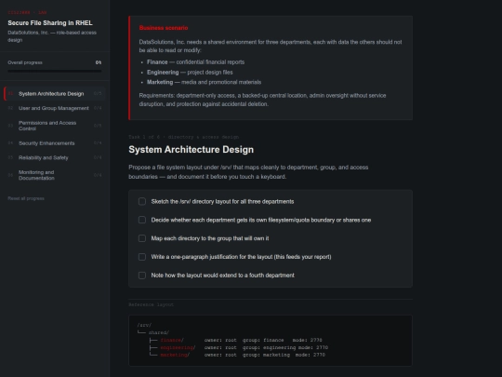Click the 'Reference layout' label
Image resolution: width=502 pixels, height=377 pixels.
[152, 304]
